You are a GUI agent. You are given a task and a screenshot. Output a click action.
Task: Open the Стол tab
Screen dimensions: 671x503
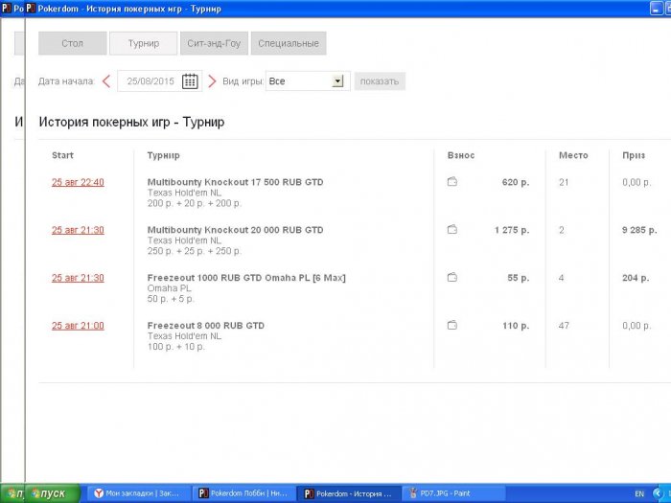(x=72, y=43)
